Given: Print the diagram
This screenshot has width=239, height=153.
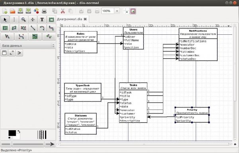Looking at the screenshot, I should 44,11.
